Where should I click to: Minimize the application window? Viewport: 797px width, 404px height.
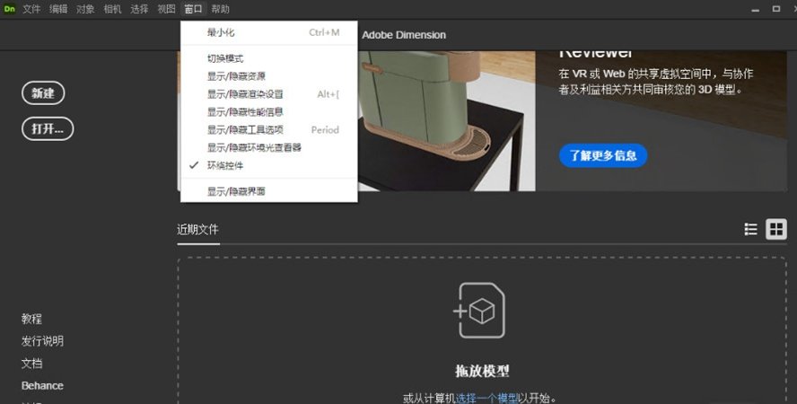tap(756, 9)
